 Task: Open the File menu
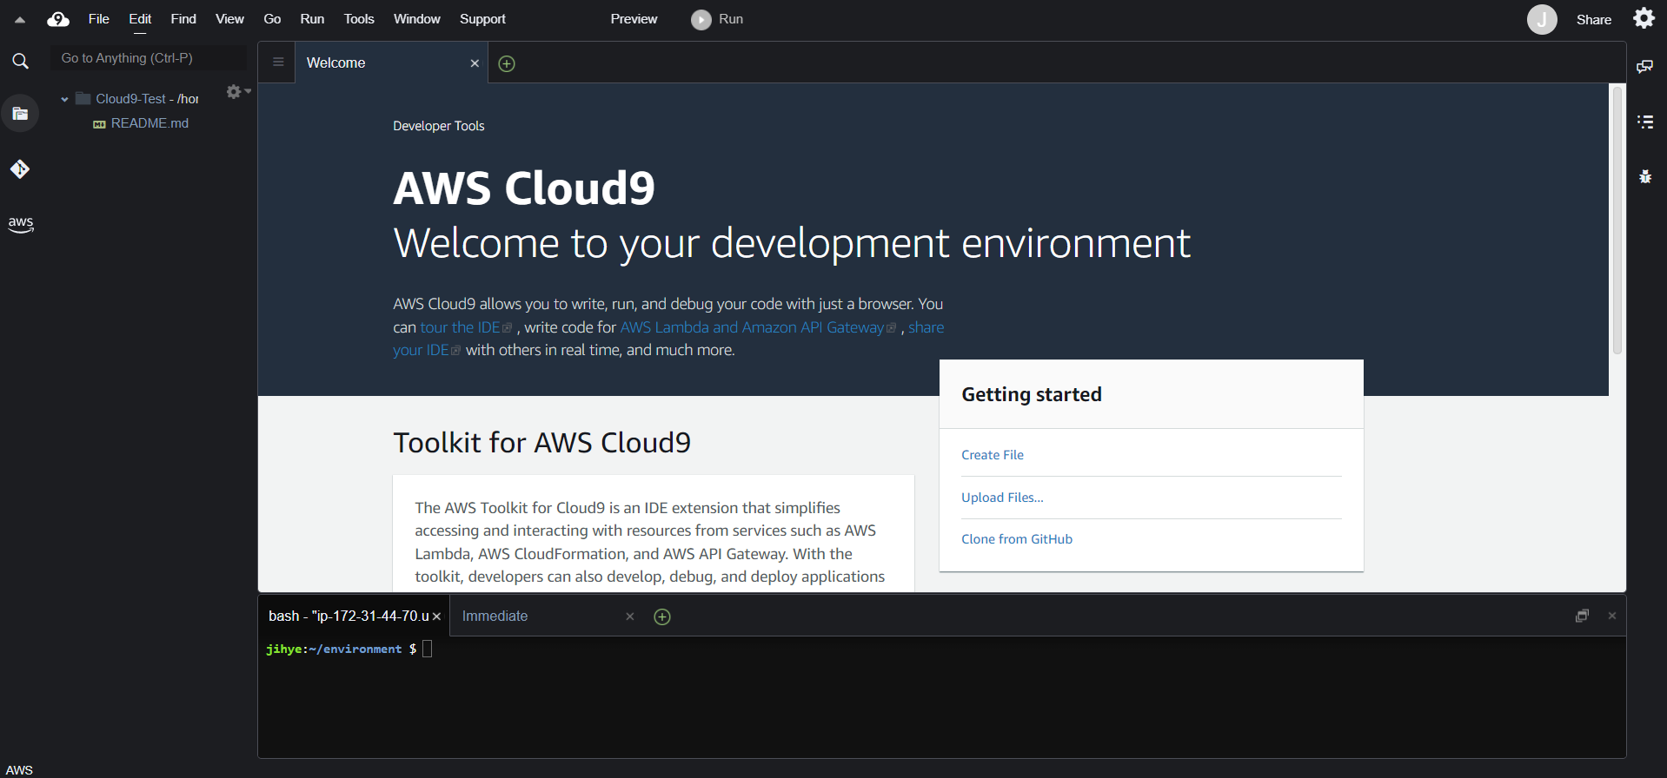click(99, 19)
